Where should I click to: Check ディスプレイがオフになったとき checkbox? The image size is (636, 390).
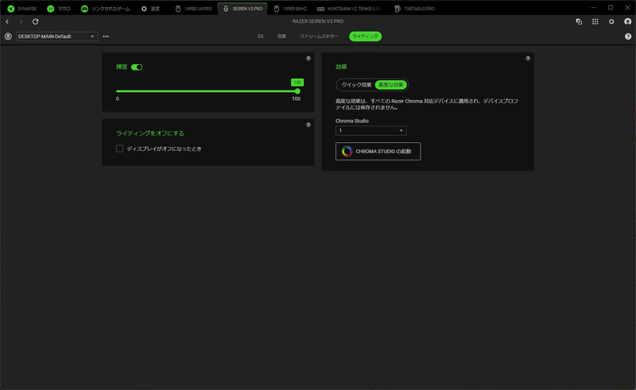(x=120, y=149)
